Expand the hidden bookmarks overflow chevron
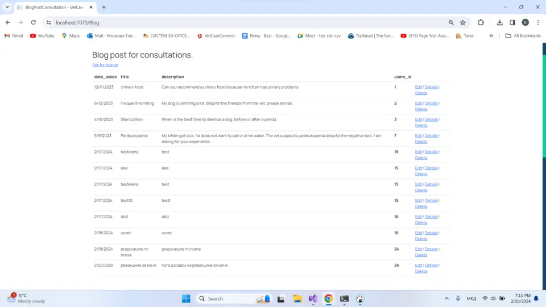Viewport: 546px width, 307px height. pyautogui.click(x=491, y=36)
